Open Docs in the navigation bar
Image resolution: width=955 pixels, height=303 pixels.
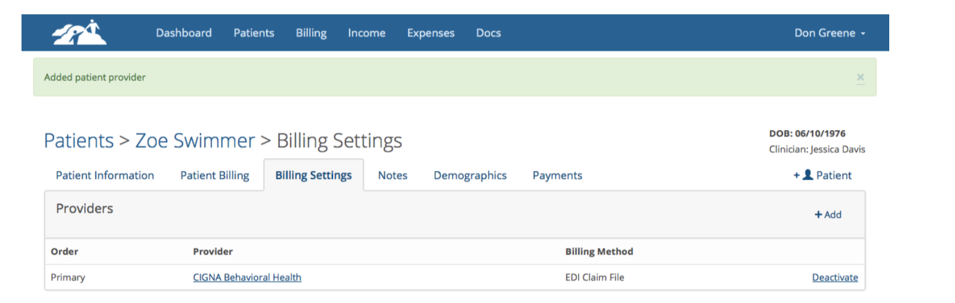(x=489, y=33)
